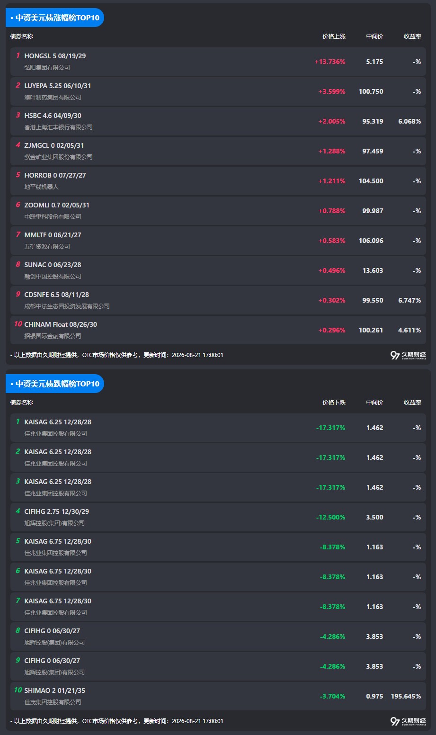Open the HSBC 4.6 04/09/30 bond

click(53, 116)
